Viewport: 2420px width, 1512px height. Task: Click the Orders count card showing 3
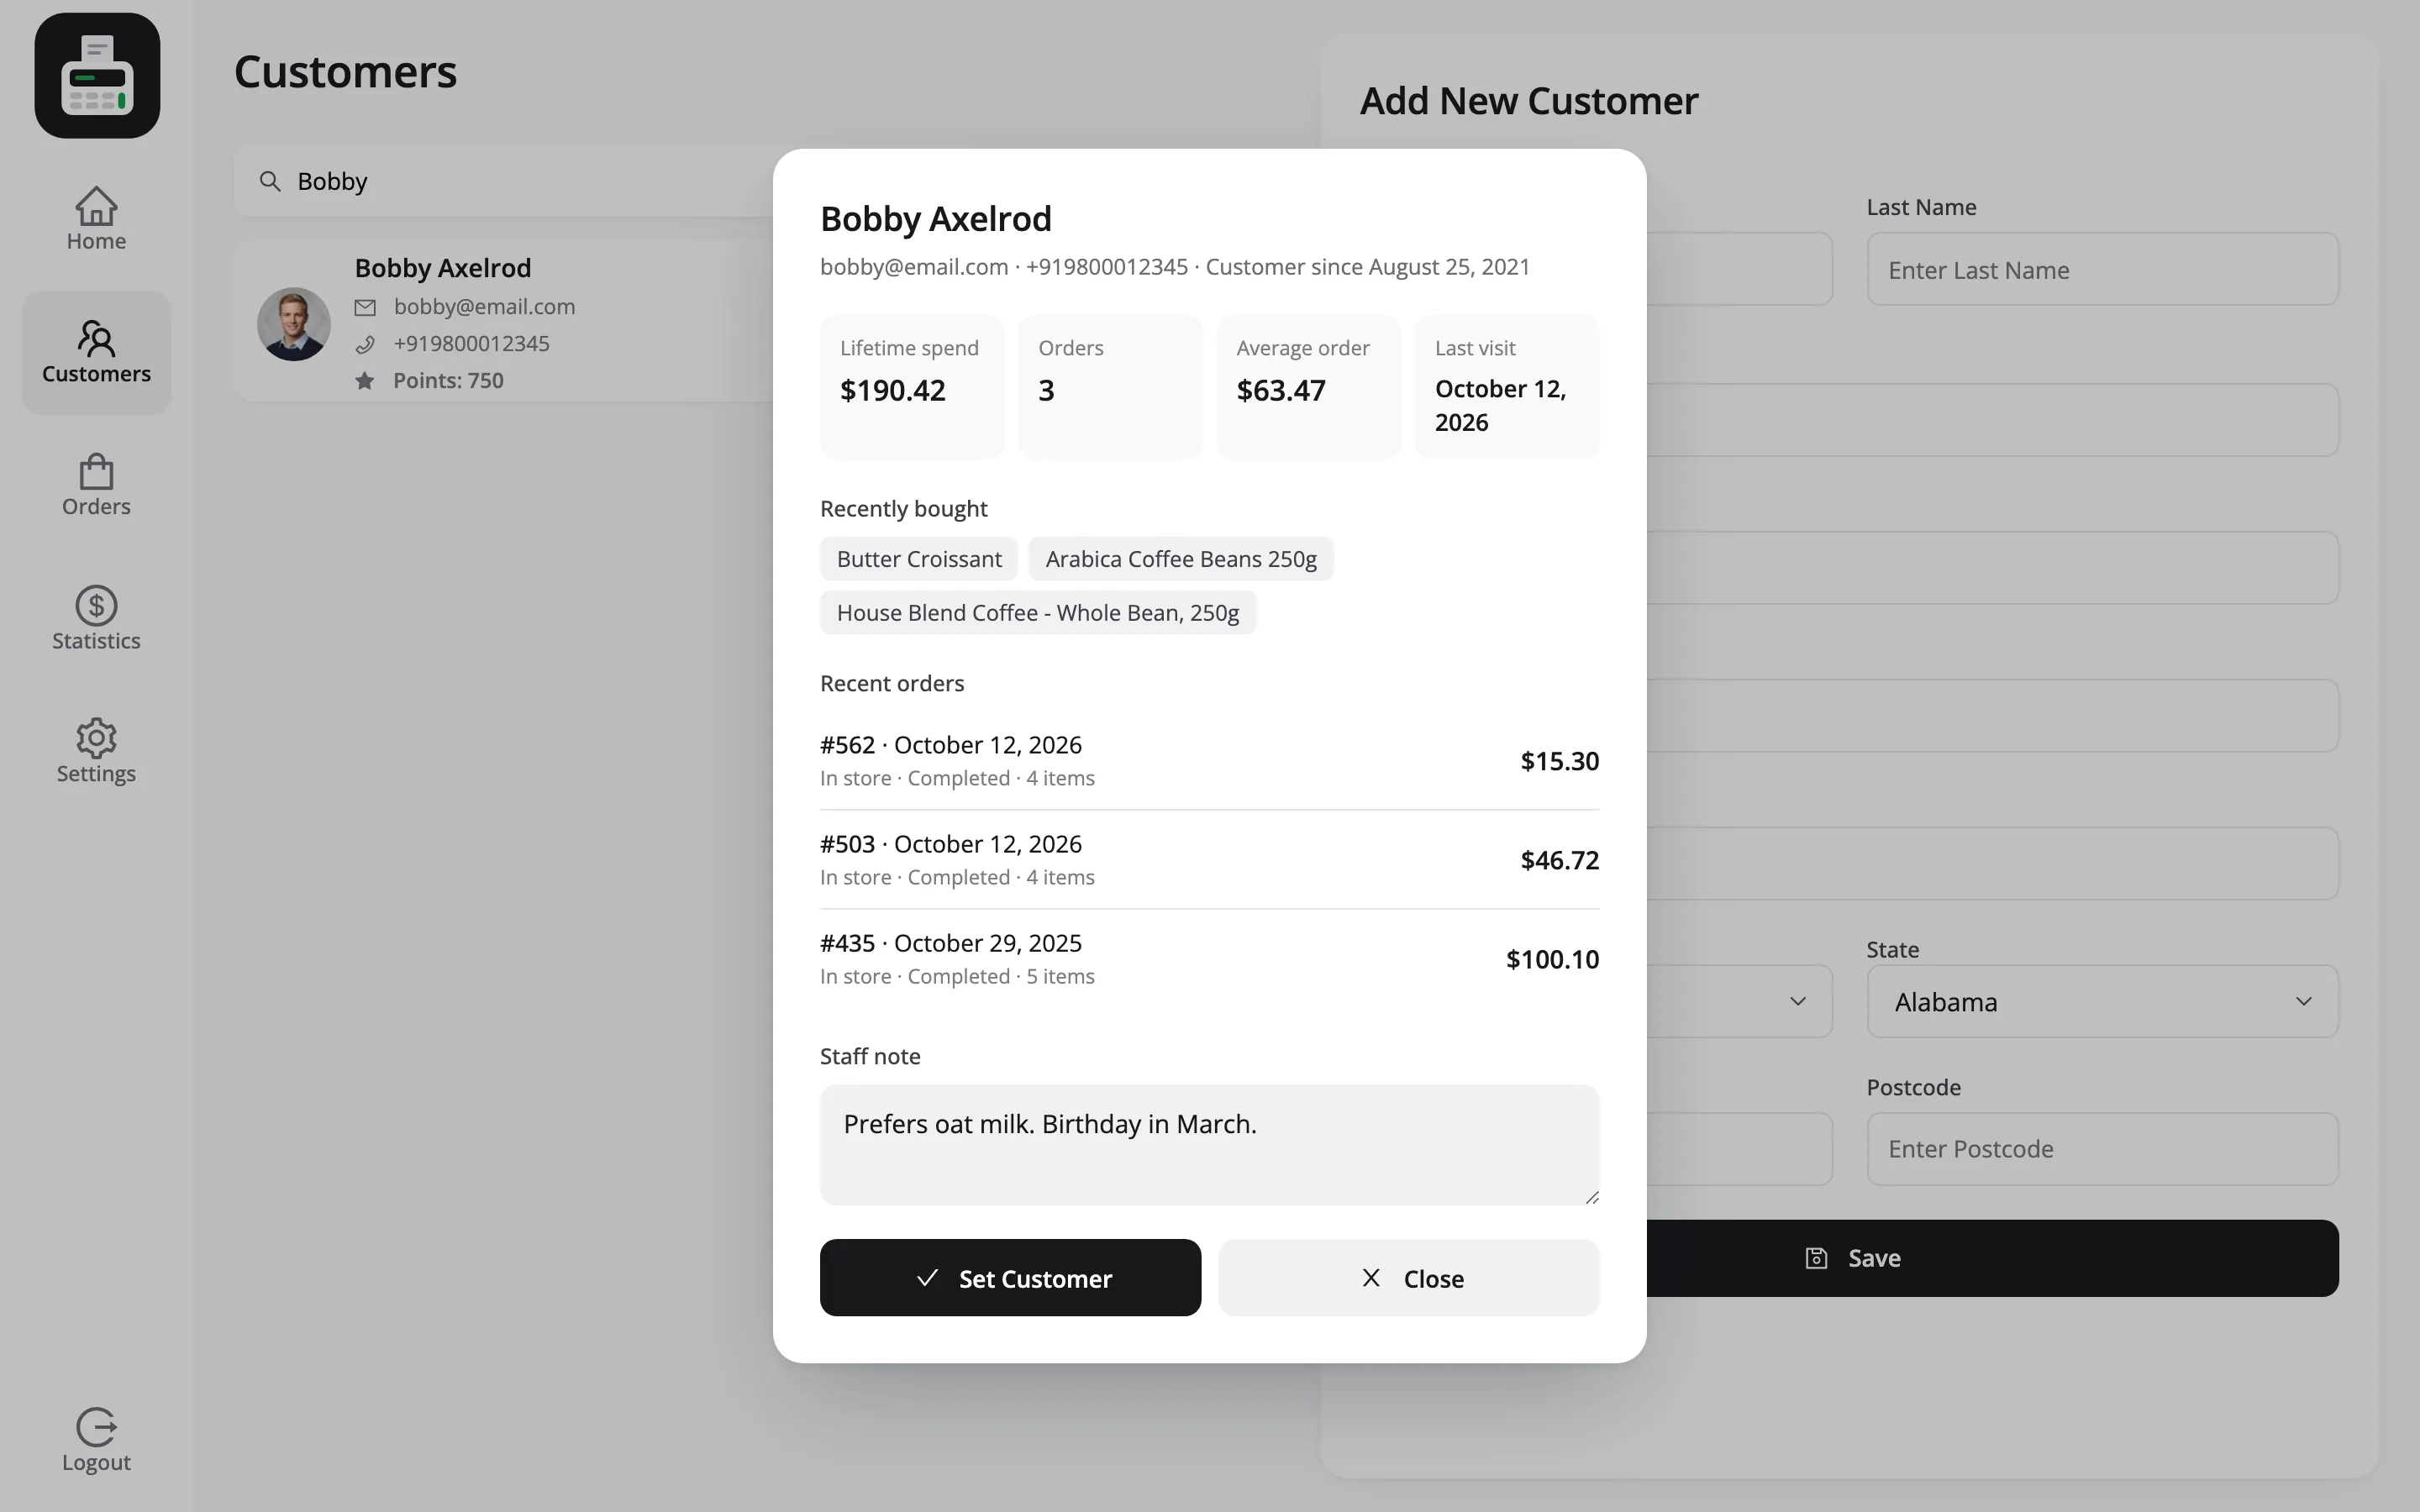(x=1110, y=387)
